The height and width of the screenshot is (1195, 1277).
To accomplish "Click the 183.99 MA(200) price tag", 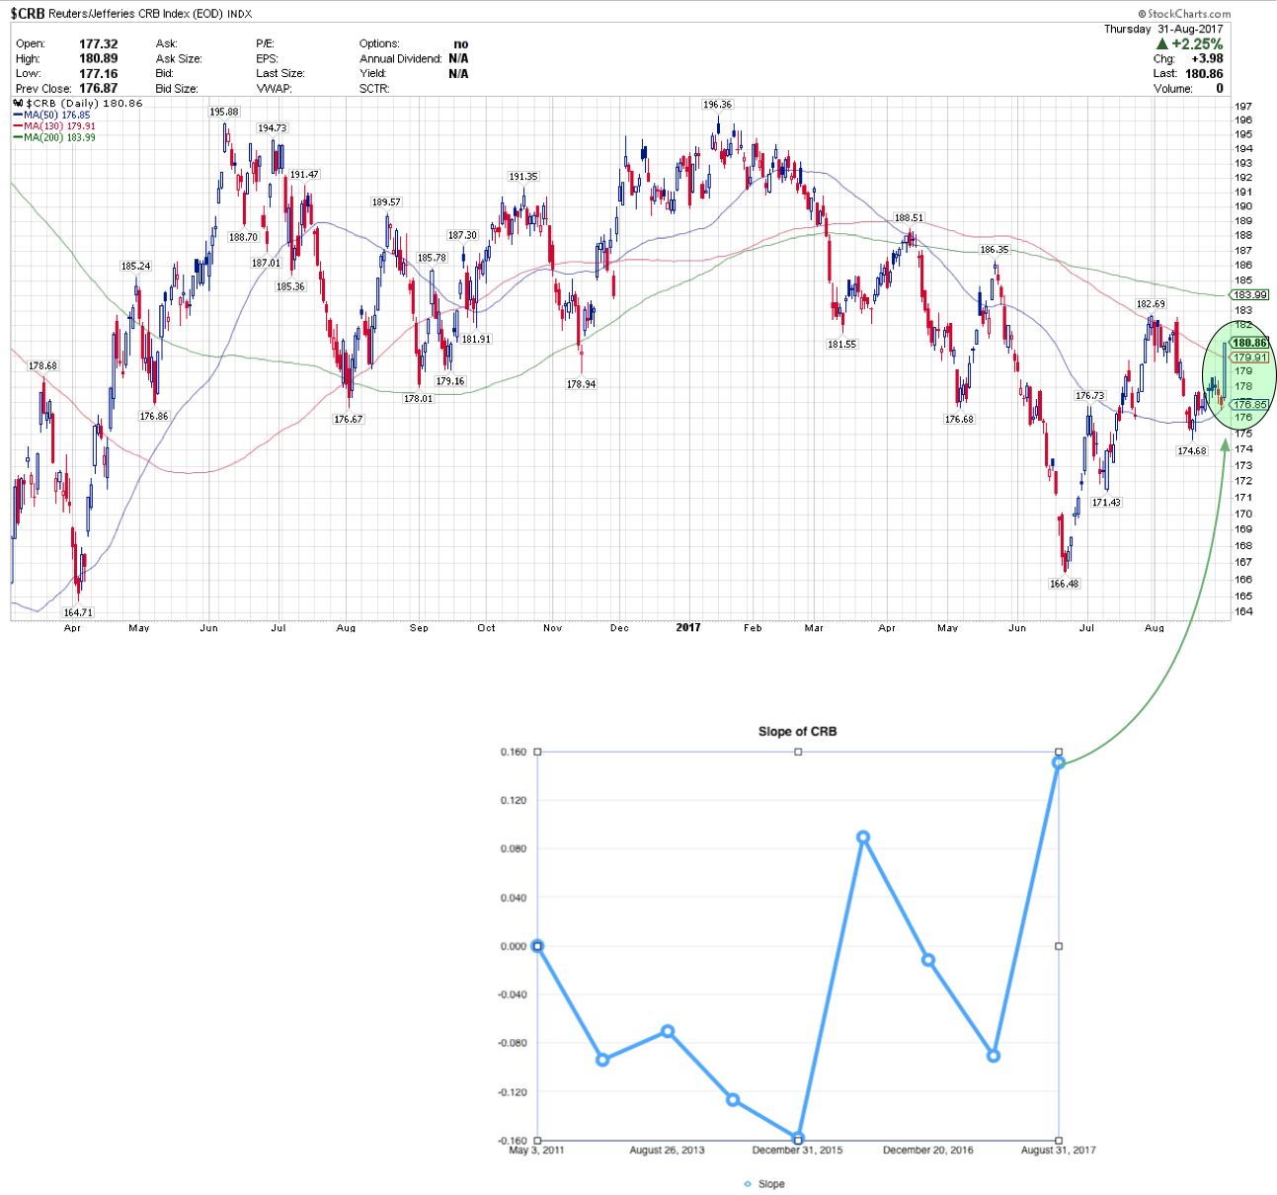I will [1249, 295].
